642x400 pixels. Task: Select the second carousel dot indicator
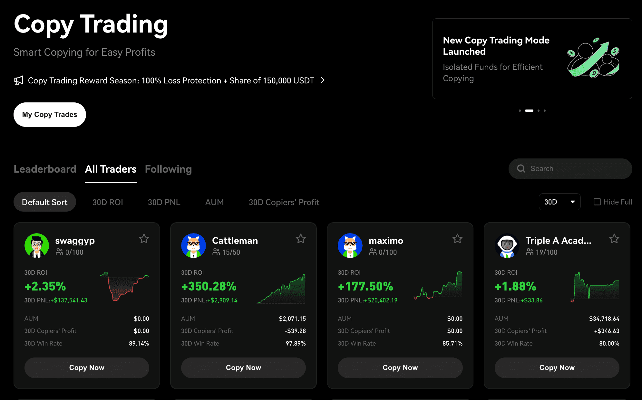pos(529,110)
